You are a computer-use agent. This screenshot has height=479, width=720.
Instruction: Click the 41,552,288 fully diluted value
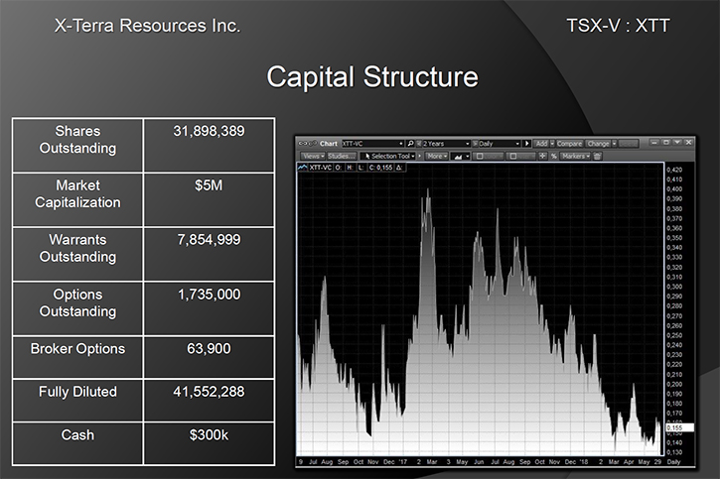209,392
